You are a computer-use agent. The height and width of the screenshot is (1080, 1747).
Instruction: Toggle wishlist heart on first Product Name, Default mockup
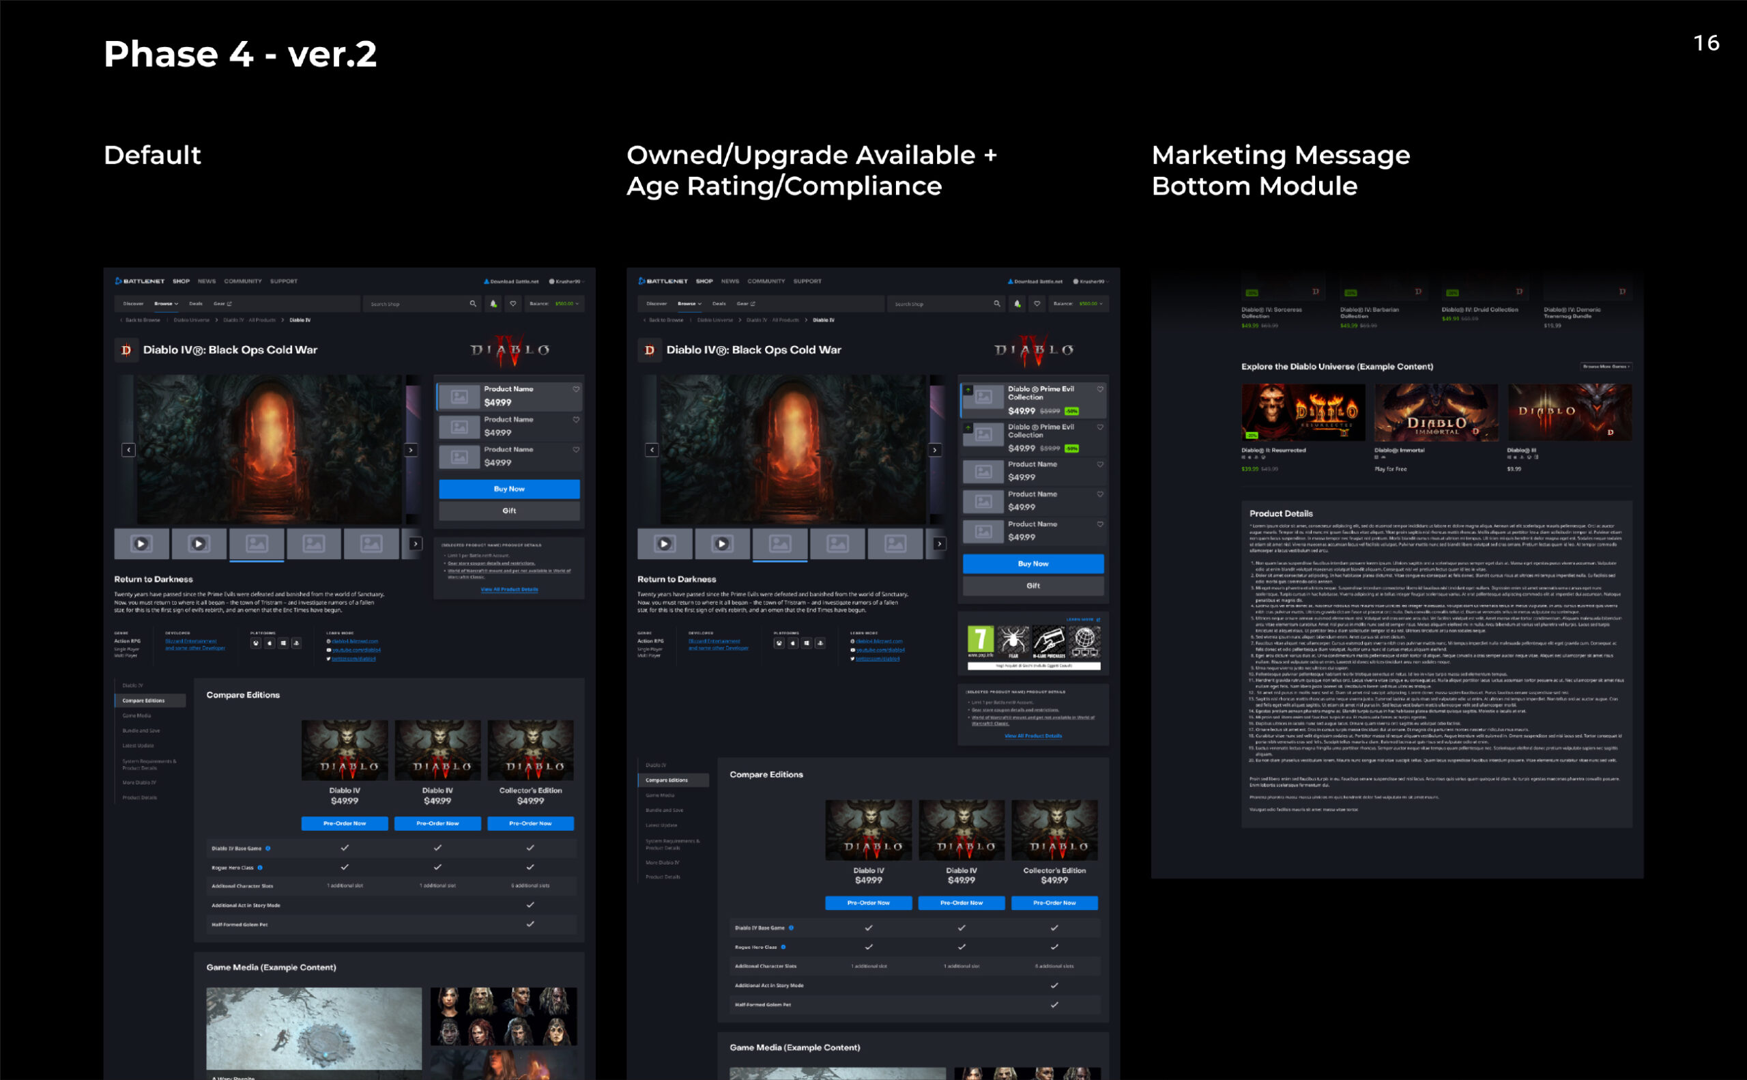(x=575, y=389)
